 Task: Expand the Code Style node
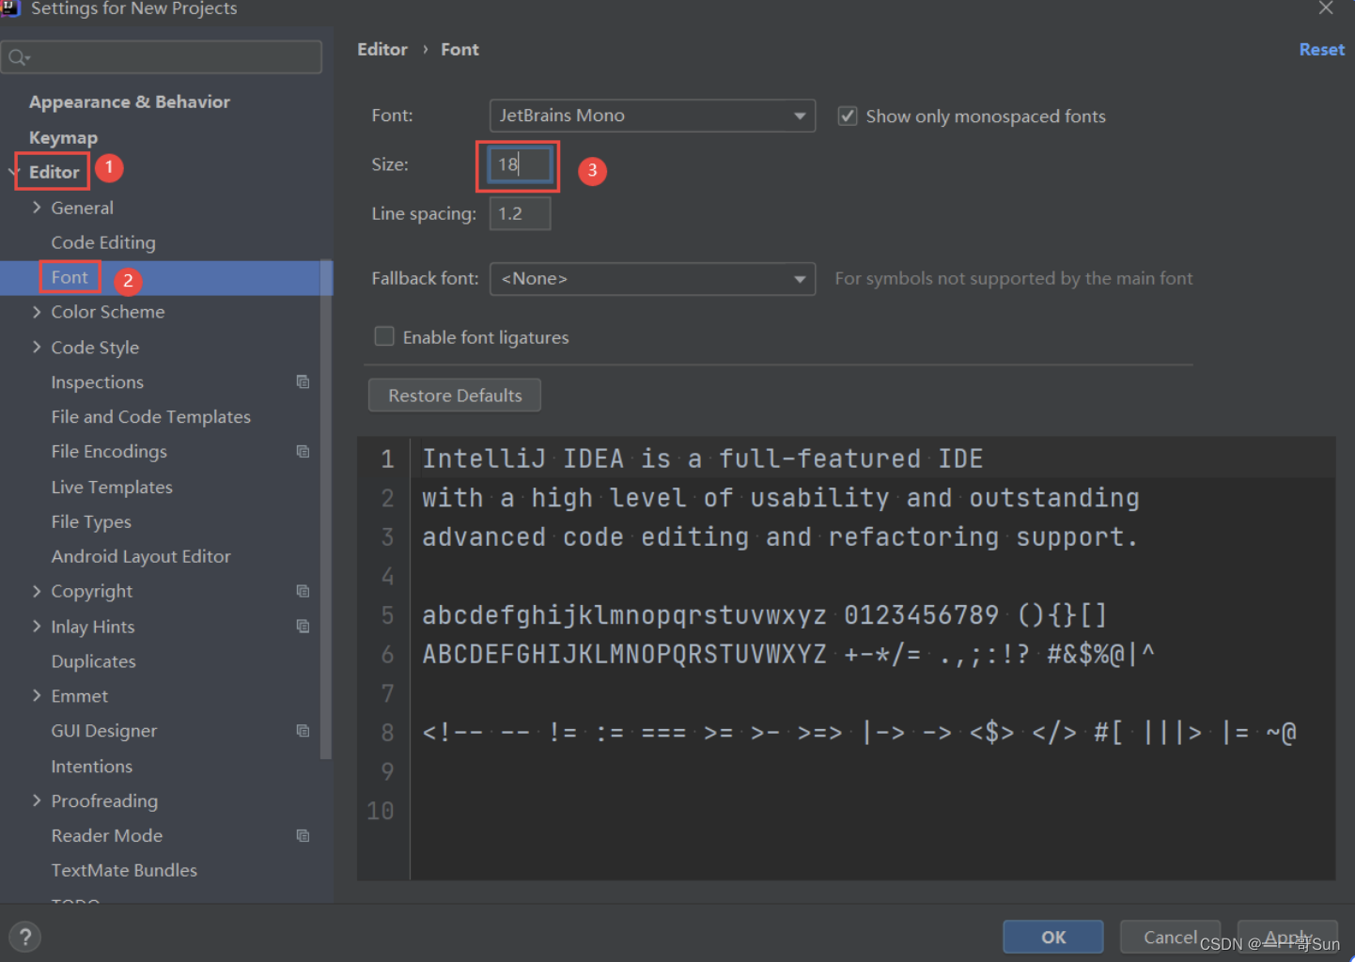click(x=37, y=347)
